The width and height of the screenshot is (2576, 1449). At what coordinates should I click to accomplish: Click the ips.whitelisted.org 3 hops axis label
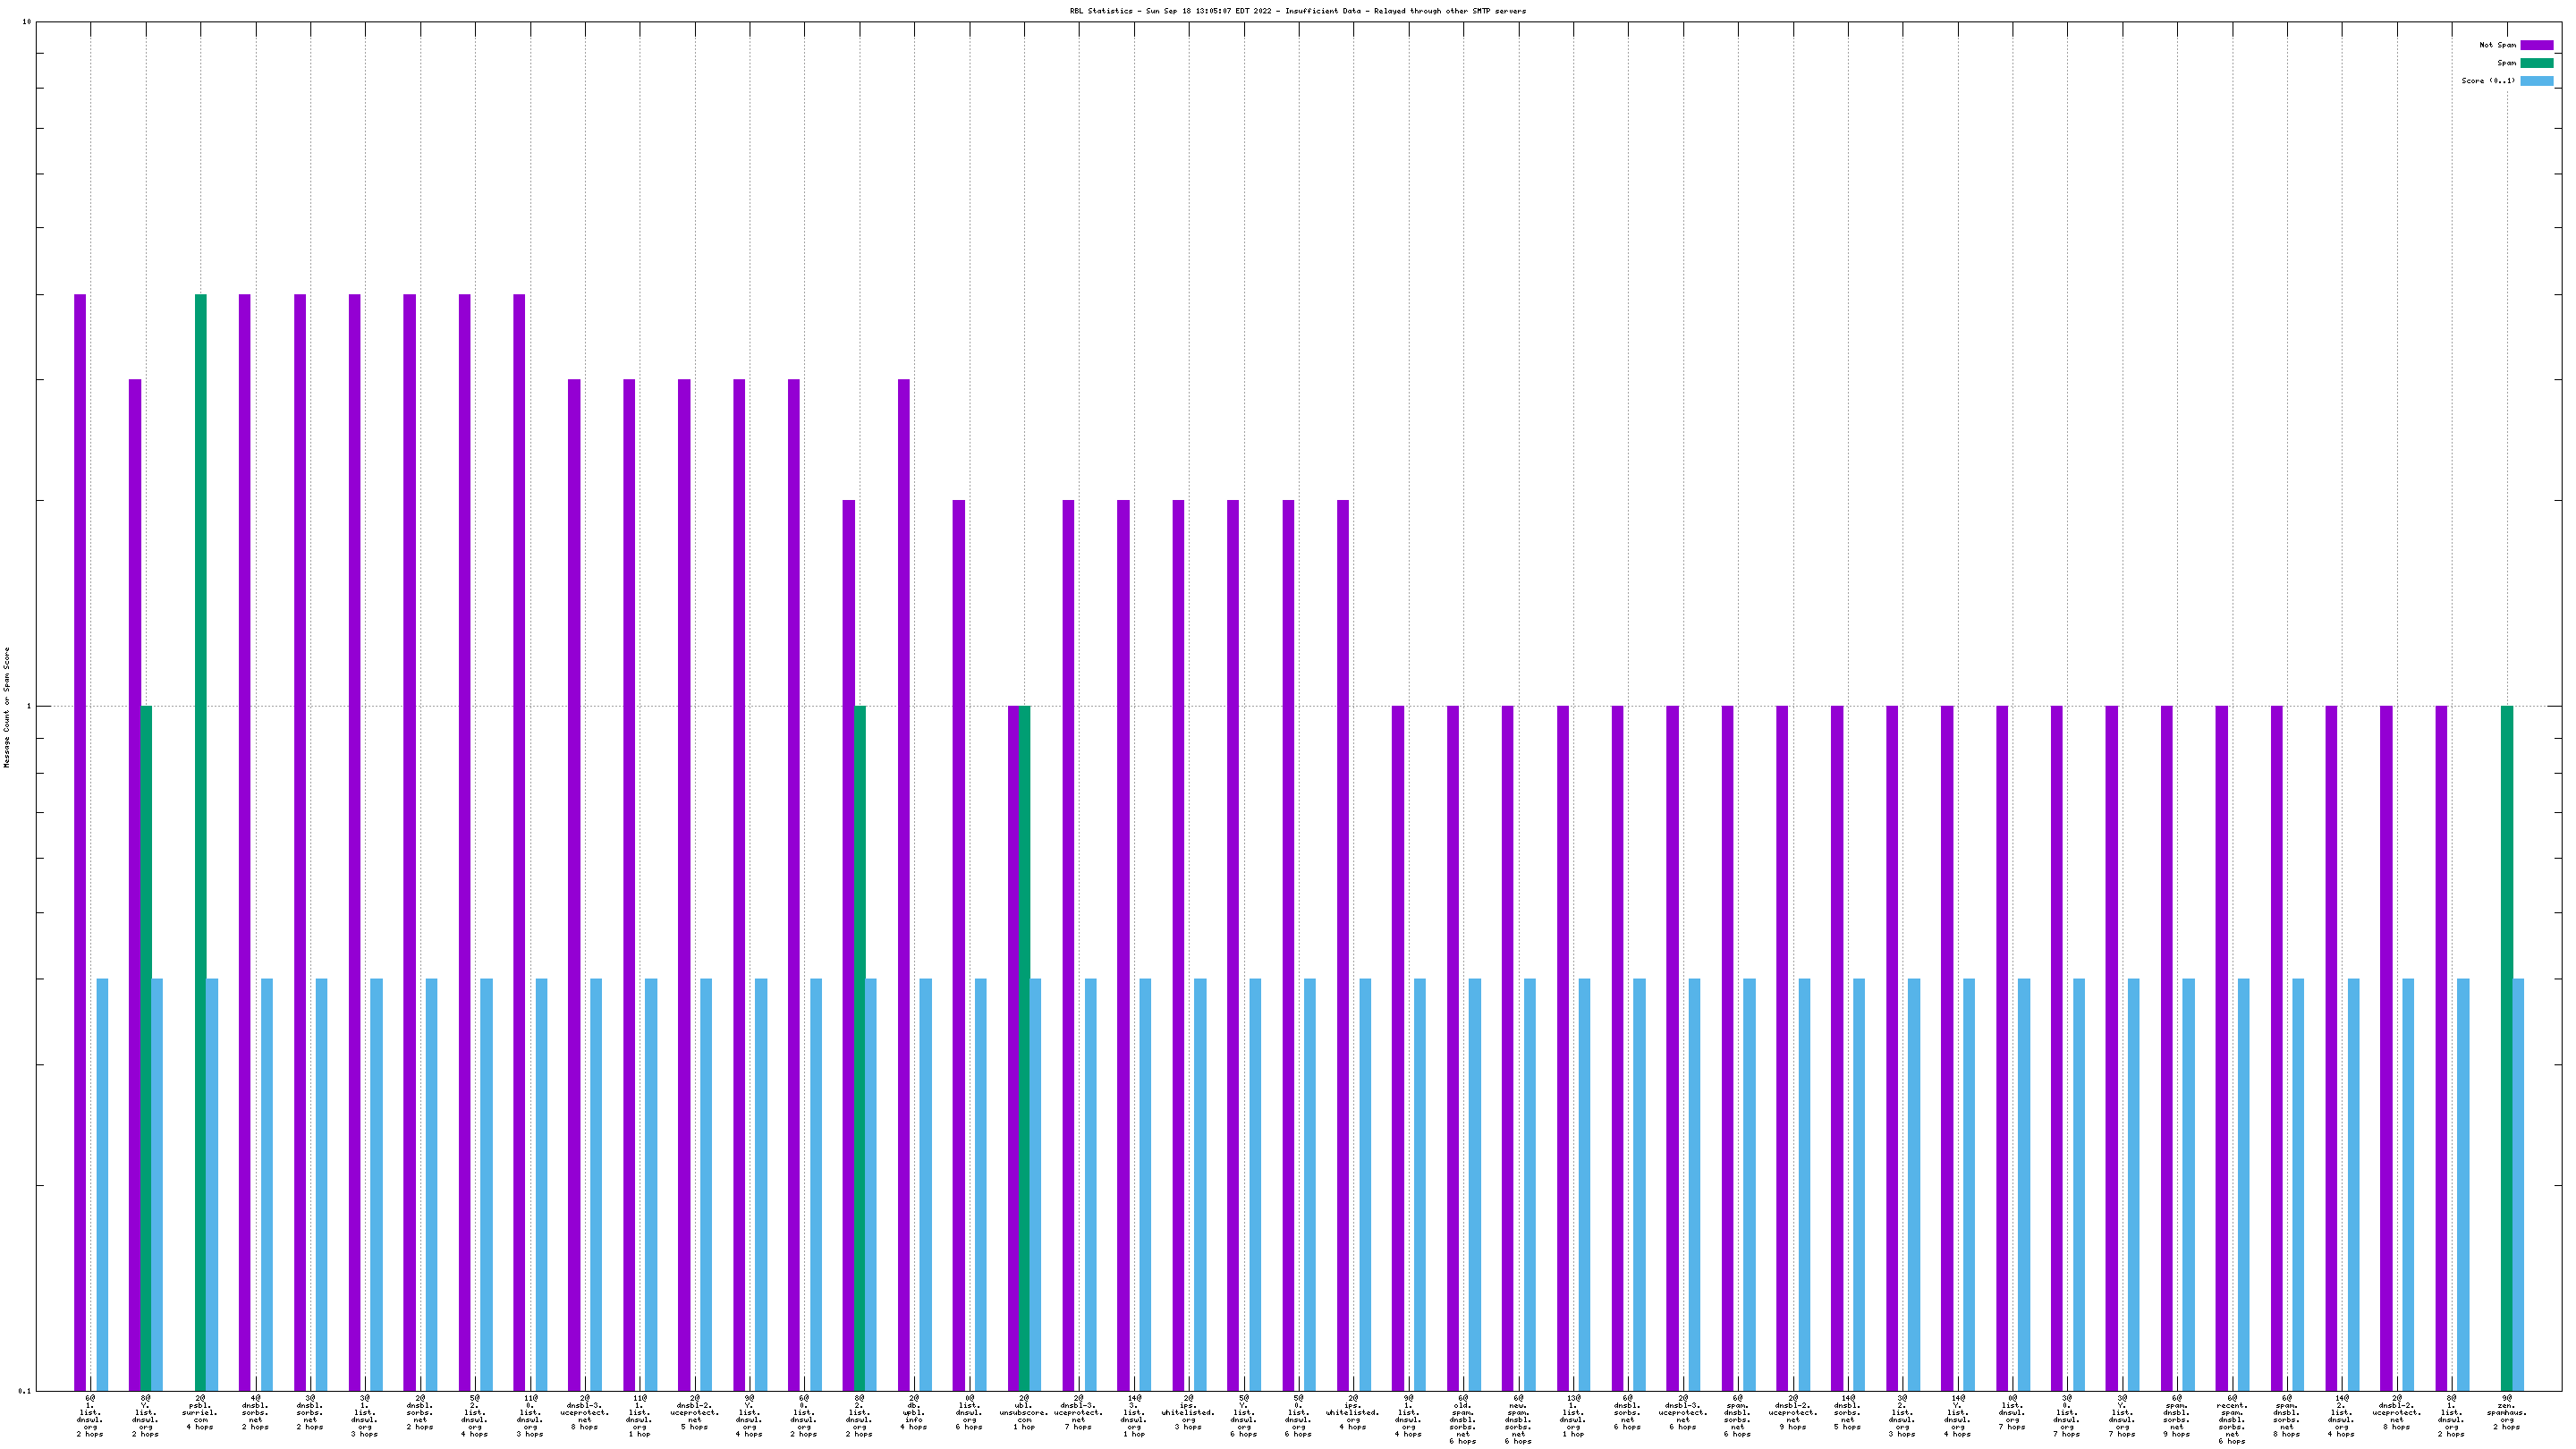pyautogui.click(x=1188, y=1412)
